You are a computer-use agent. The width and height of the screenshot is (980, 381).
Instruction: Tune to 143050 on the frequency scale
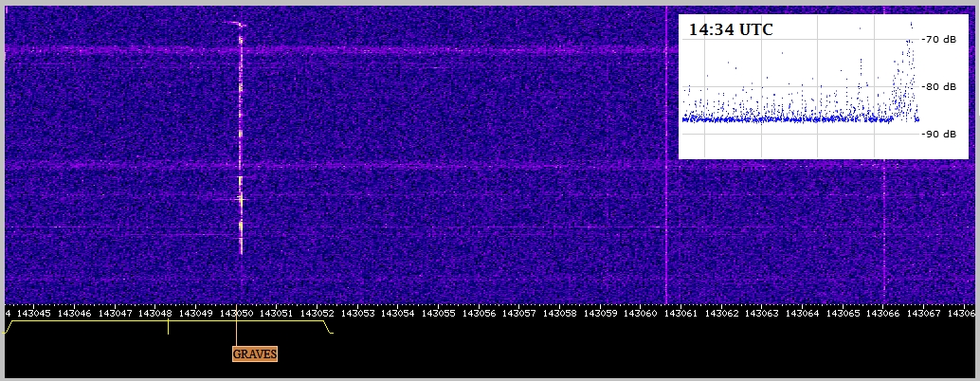tap(236, 313)
